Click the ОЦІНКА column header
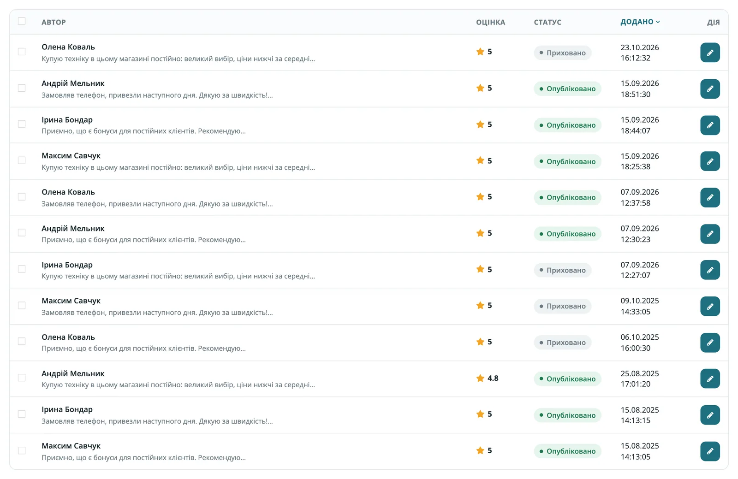Screen dimensions: 738x479 pyautogui.click(x=490, y=22)
